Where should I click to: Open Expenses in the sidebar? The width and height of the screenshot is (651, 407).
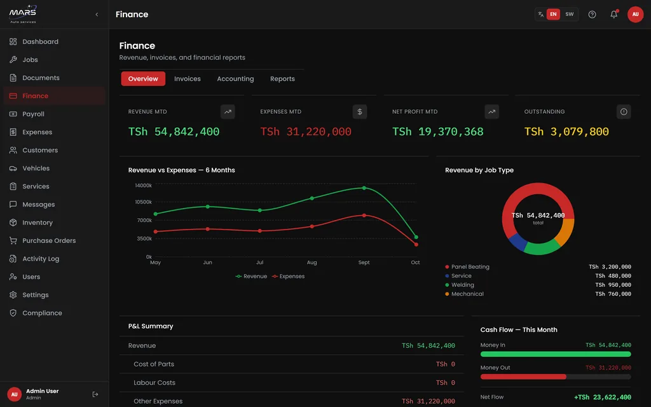tap(54, 132)
